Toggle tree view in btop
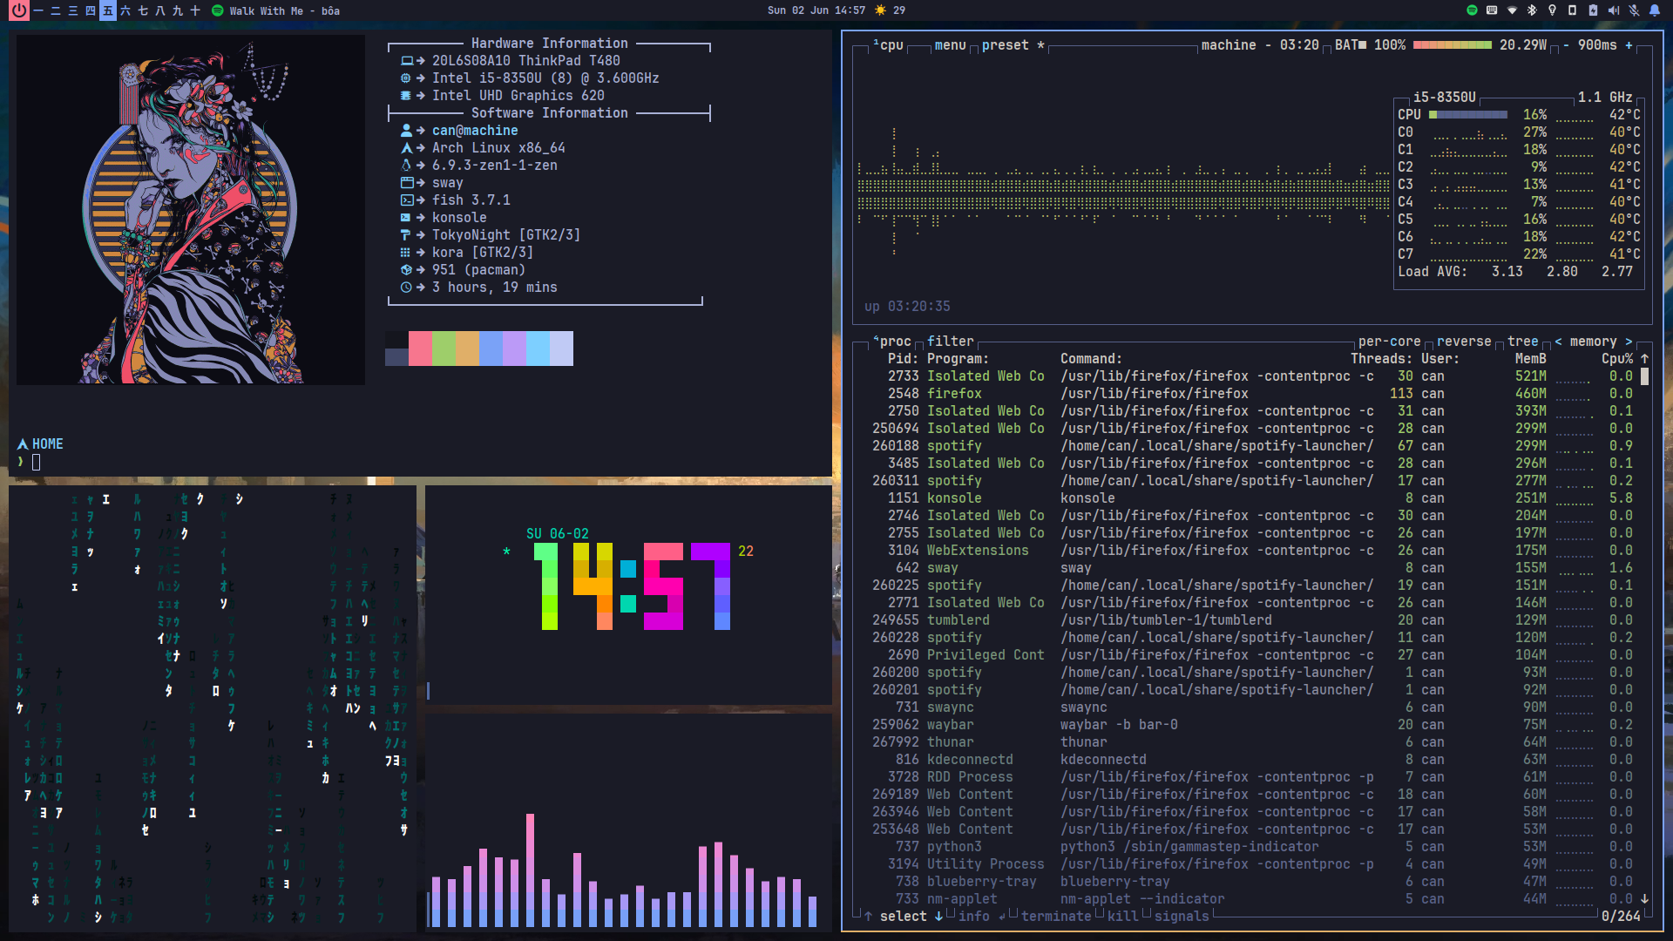 tap(1523, 342)
